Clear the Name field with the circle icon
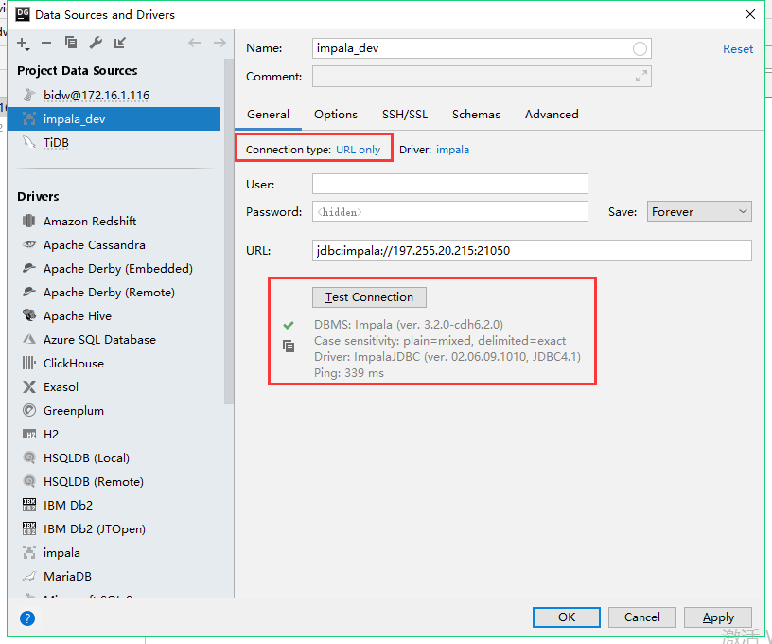Screen dimensions: 772x644 [x=640, y=47]
